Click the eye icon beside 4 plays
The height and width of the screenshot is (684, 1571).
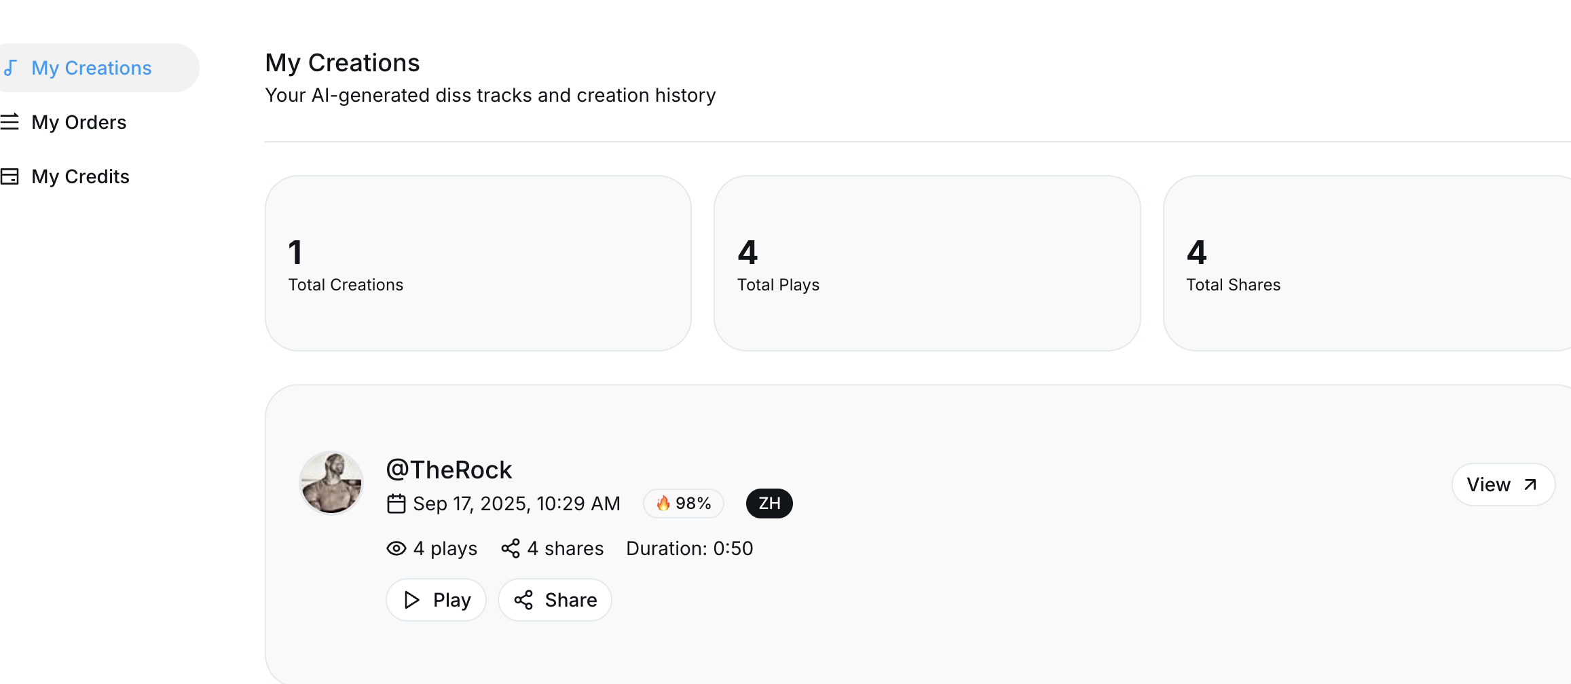(x=396, y=548)
